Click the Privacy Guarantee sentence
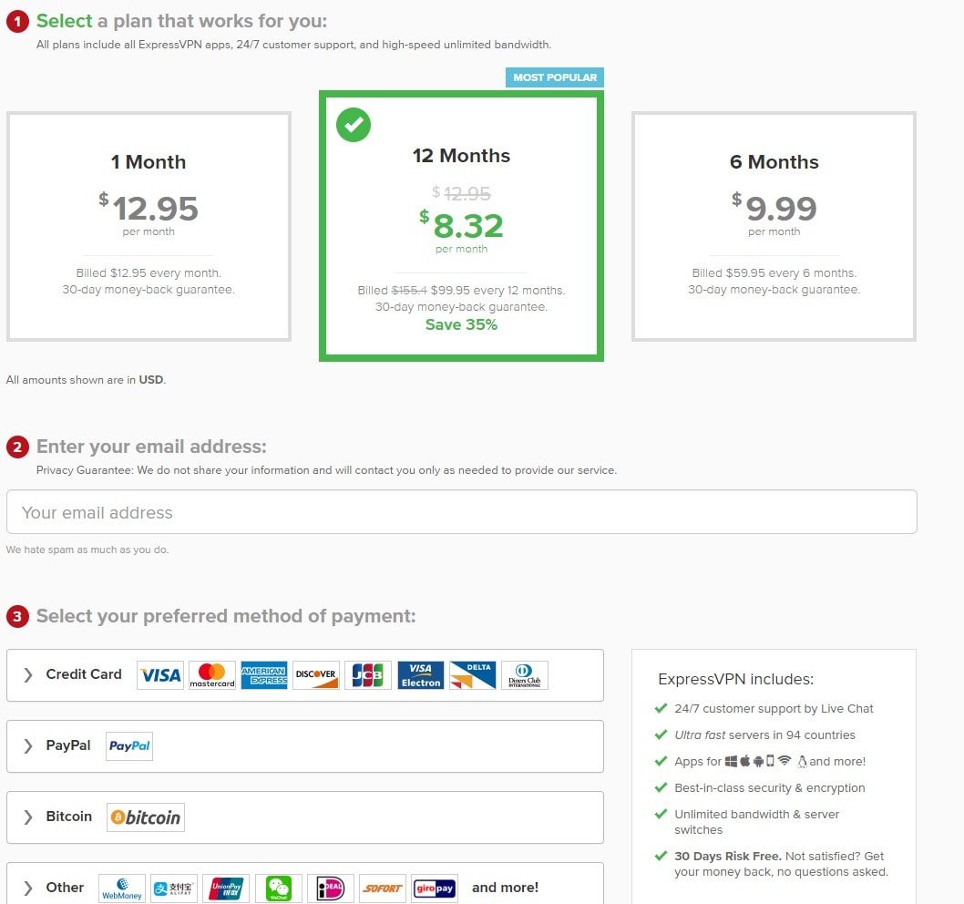The image size is (964, 904). click(326, 470)
